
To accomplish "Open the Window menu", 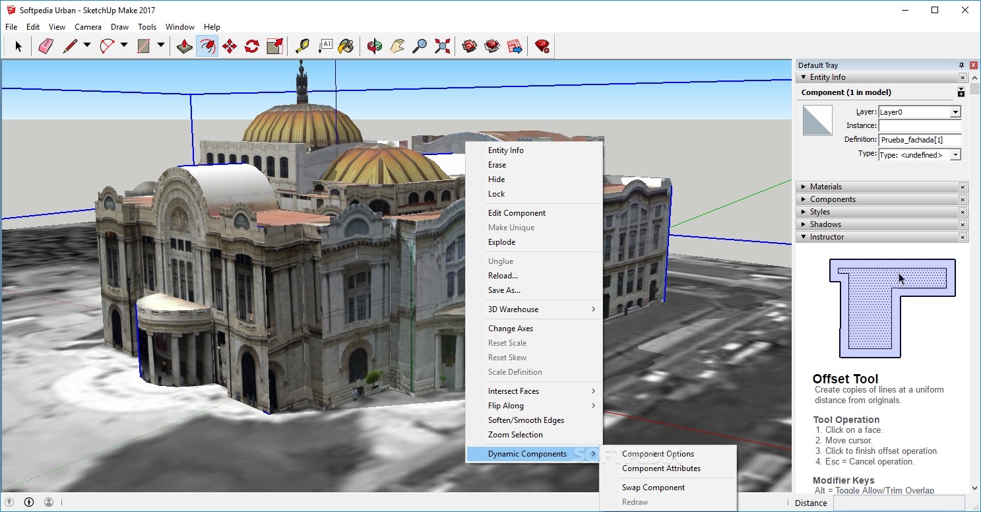I will click(180, 27).
